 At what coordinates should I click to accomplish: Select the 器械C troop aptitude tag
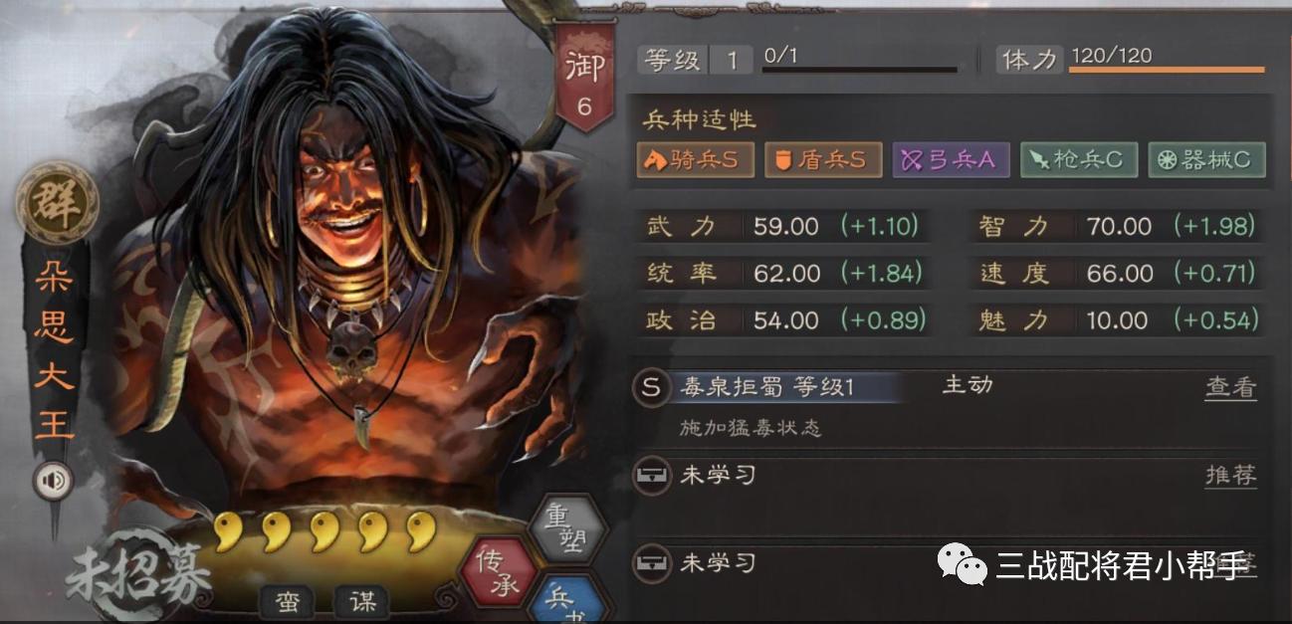1207,159
